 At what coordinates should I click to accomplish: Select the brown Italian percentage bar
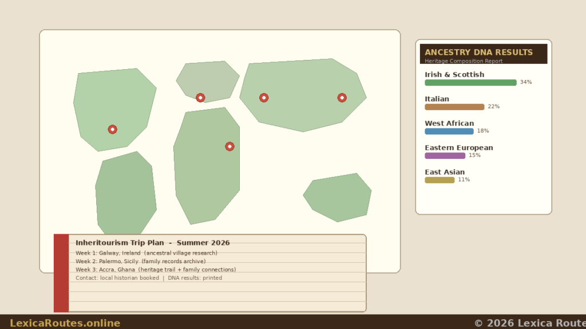(x=454, y=107)
